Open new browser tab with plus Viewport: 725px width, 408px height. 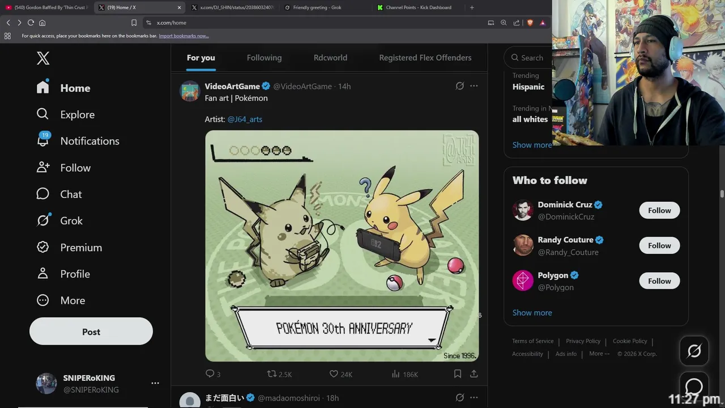tap(472, 7)
